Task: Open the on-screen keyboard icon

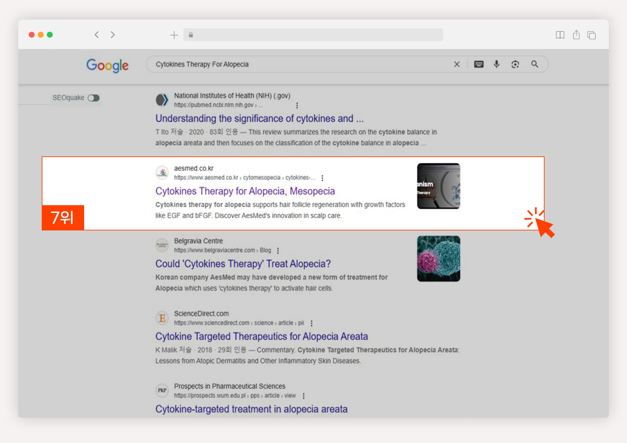Action: pos(479,64)
